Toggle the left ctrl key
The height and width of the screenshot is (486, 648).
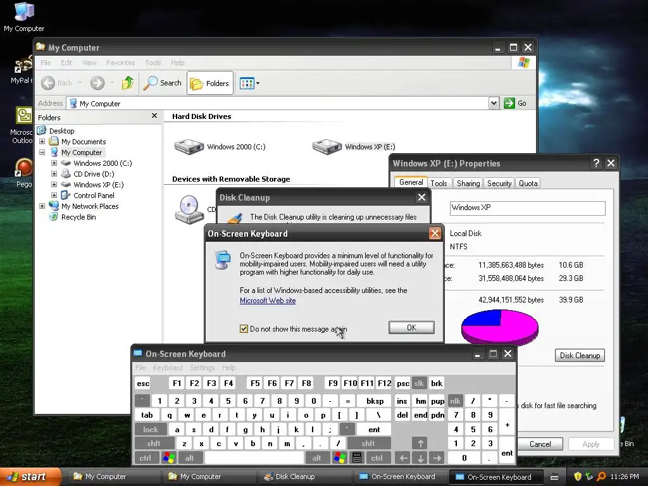145,458
